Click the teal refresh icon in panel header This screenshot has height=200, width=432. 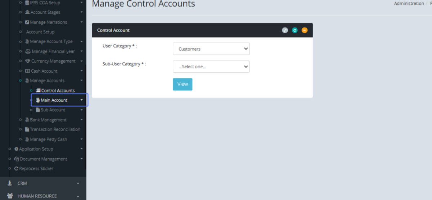[x=294, y=31]
